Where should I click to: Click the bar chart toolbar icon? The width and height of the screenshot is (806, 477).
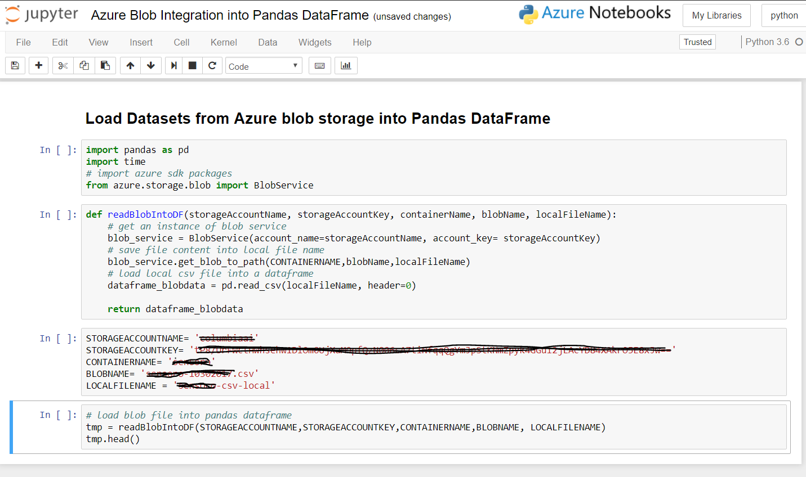click(x=346, y=66)
